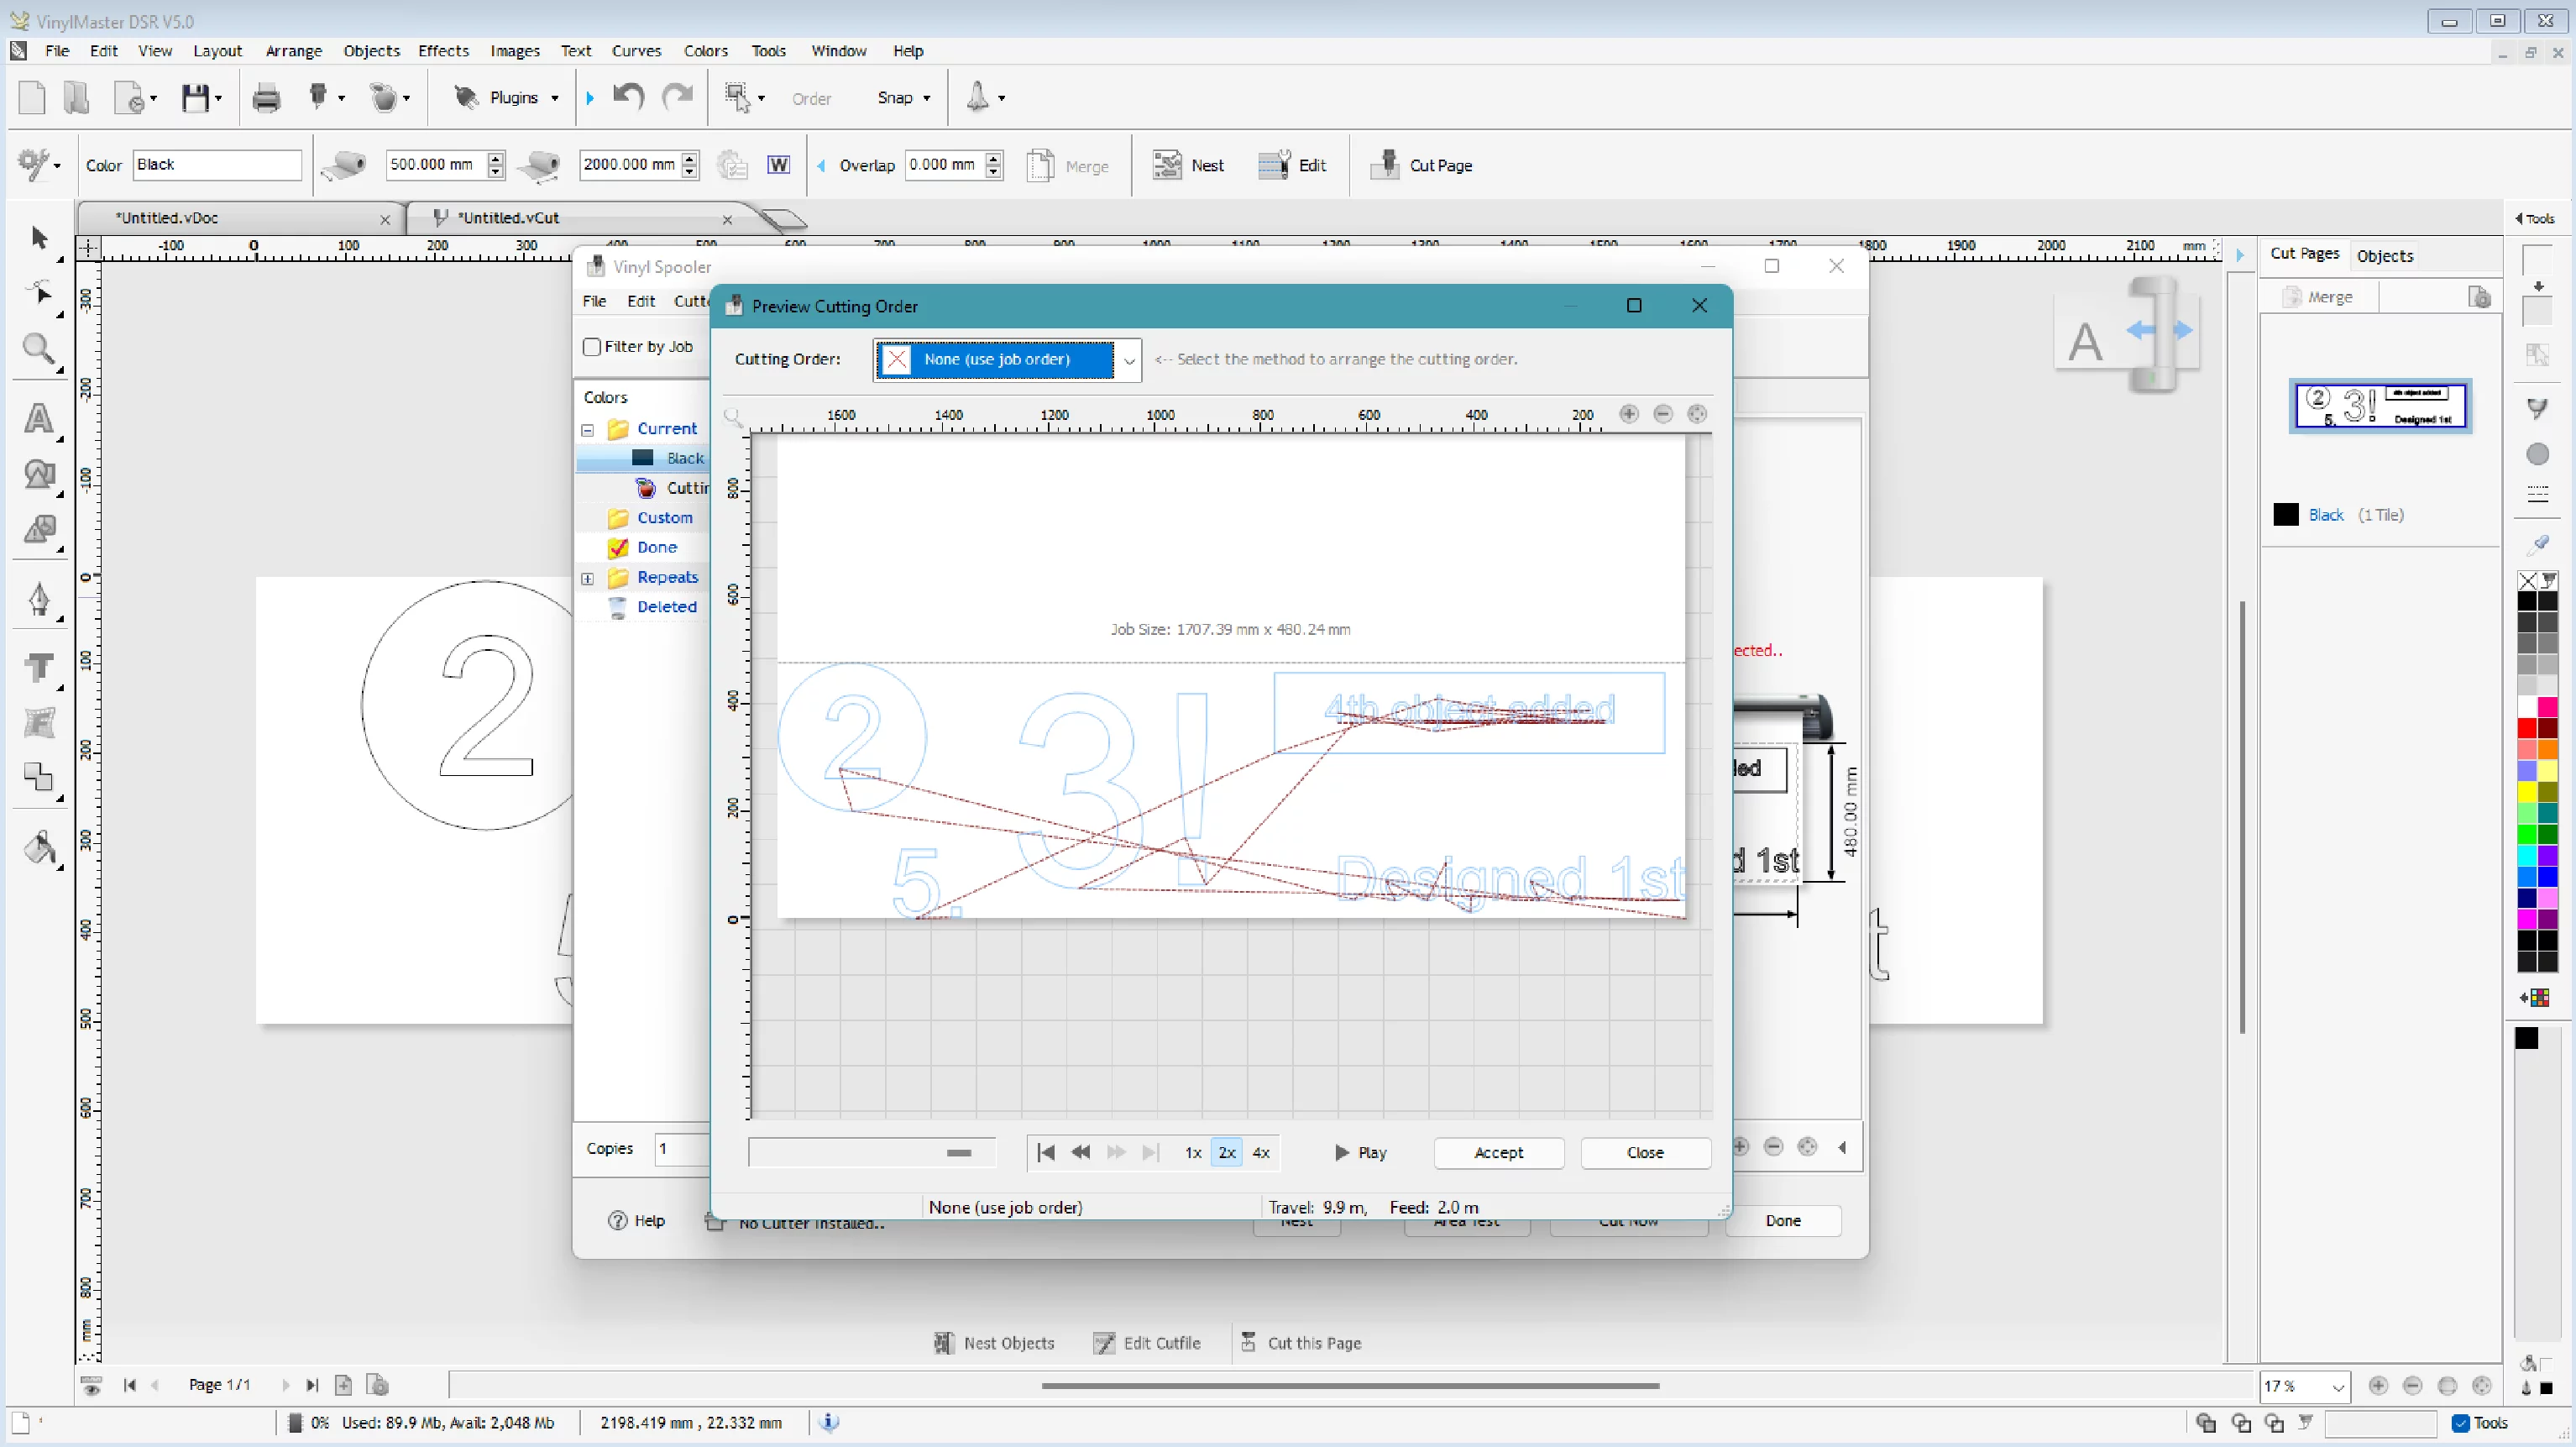
Task: Jump to first step in preview playback
Action: [x=1046, y=1152]
